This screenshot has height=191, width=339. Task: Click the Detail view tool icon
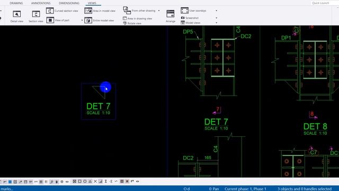(x=16, y=14)
